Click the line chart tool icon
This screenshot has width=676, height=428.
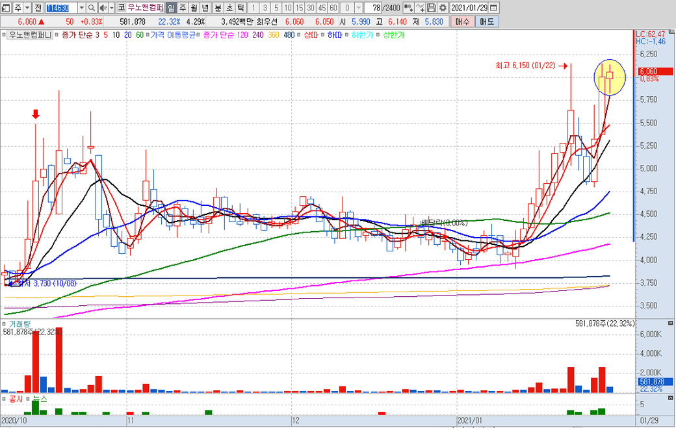(420, 8)
